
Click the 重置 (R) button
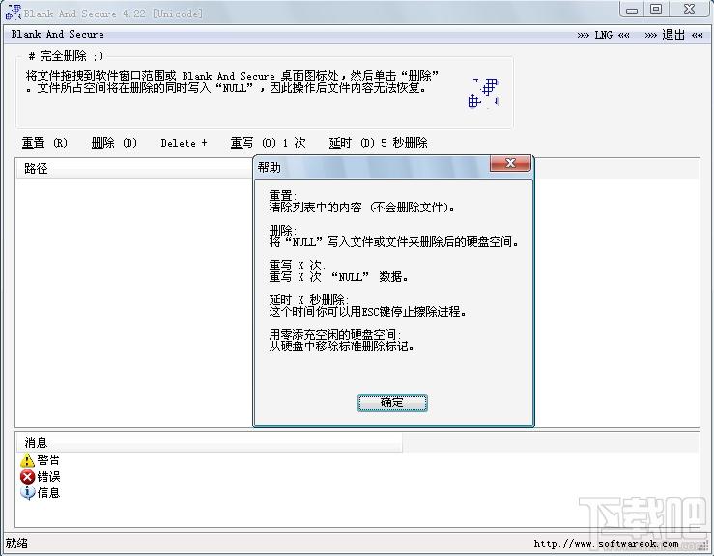point(44,143)
